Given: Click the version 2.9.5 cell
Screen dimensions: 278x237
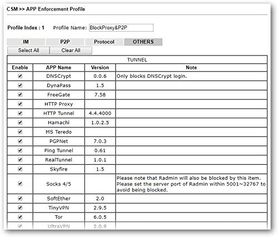Looking at the screenshot, I should click(x=100, y=208).
